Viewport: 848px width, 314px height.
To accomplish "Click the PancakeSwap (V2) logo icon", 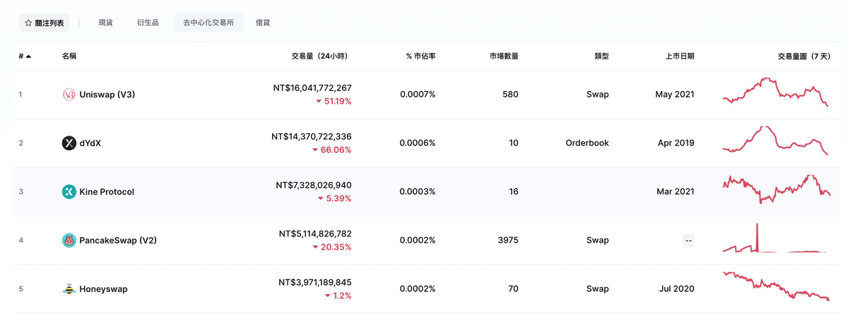I will tap(69, 240).
